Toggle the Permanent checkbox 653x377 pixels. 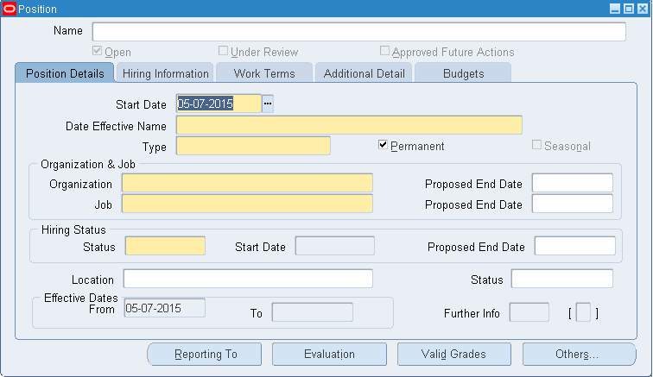point(384,145)
